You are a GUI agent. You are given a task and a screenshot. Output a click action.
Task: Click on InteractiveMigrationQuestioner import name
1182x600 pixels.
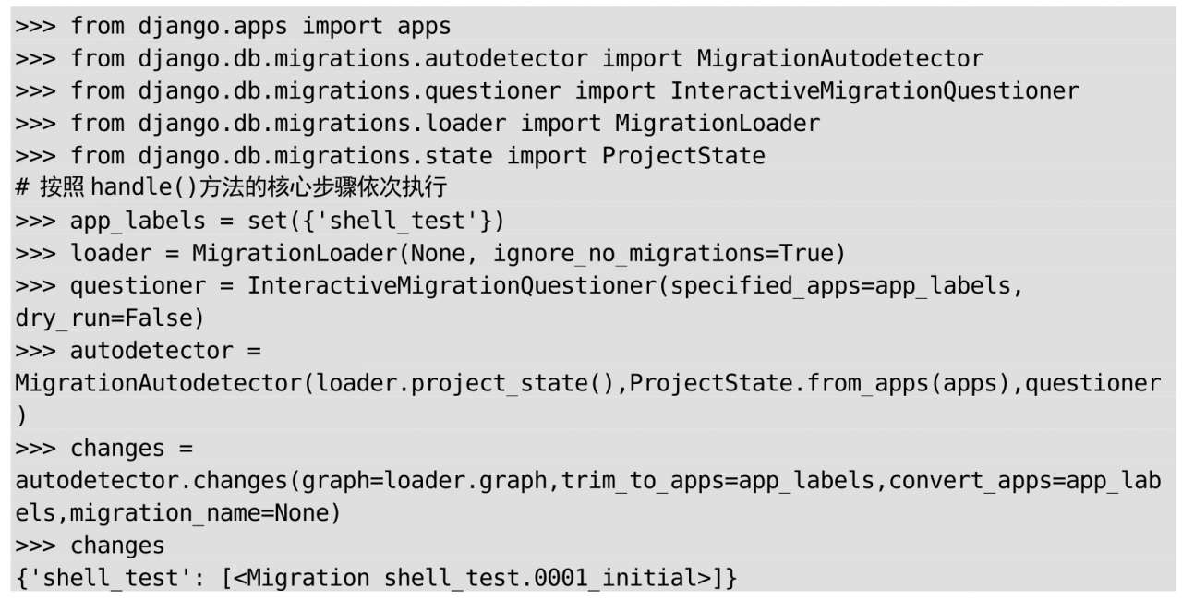[x=874, y=90]
